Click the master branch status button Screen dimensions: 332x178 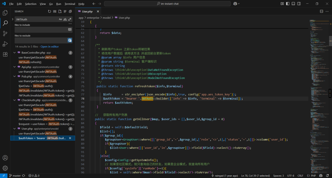click(15, 176)
